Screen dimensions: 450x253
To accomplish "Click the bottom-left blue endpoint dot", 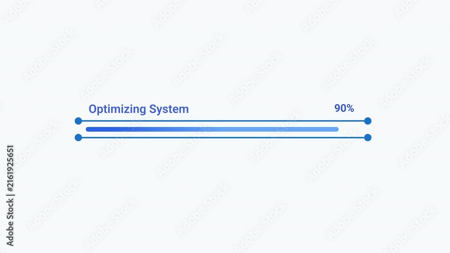I will 78,138.
